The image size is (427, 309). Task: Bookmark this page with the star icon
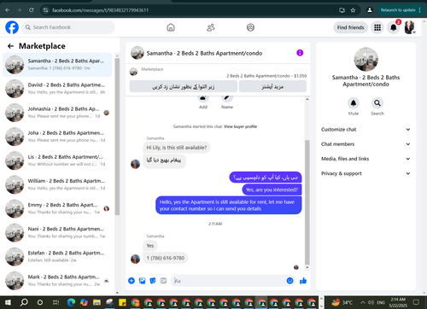353,10
